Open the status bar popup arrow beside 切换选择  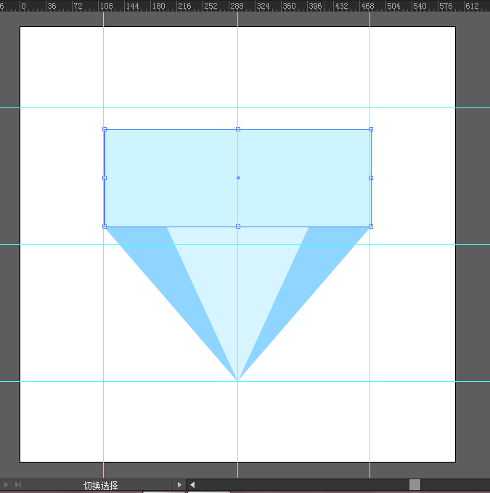[179, 484]
